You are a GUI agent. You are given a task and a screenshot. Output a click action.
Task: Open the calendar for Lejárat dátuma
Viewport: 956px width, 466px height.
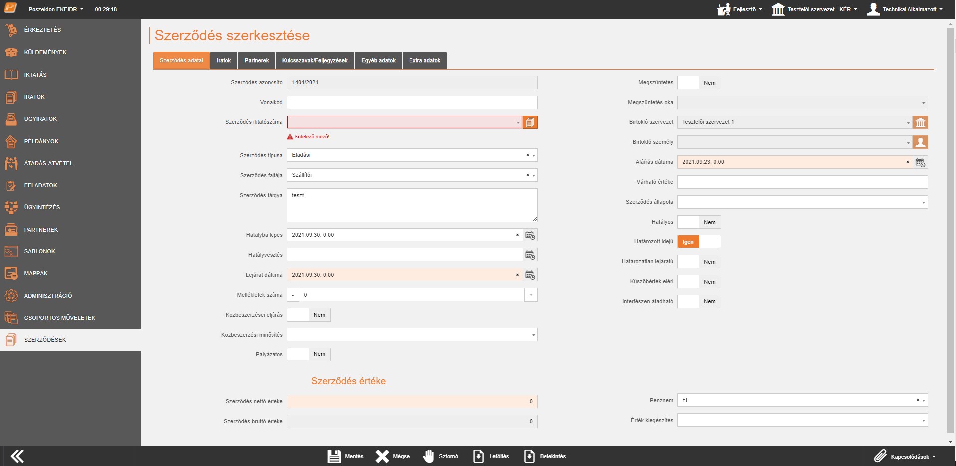[x=530, y=275]
